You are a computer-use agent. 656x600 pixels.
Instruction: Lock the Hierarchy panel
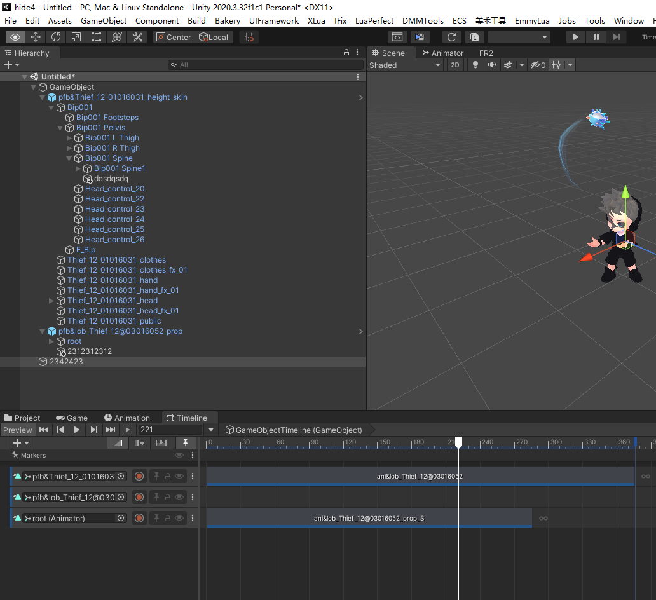(x=346, y=52)
